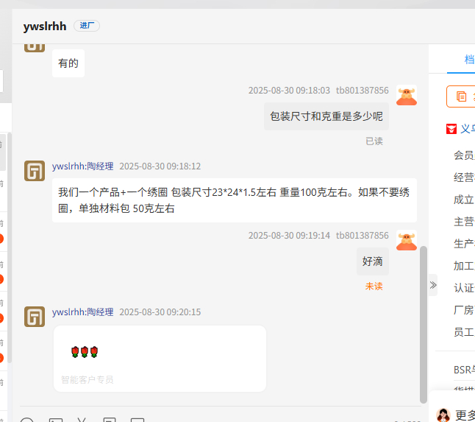
Task: Click buyer bull avatar at 09:19:14
Action: coord(407,240)
